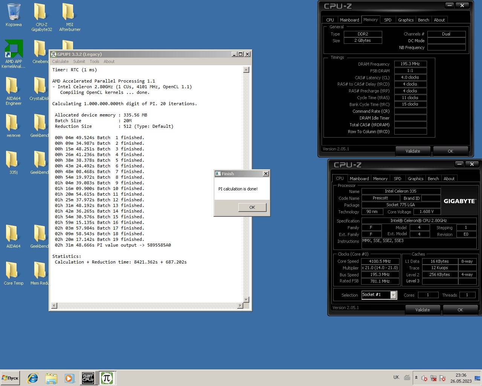The image size is (482, 386).
Task: Launch Internet Explorer from the taskbar
Action: coord(33,378)
